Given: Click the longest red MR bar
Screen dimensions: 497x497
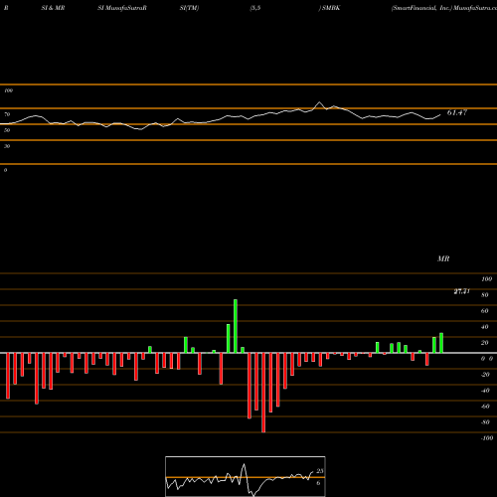Looking at the screenshot, I should (x=263, y=393).
